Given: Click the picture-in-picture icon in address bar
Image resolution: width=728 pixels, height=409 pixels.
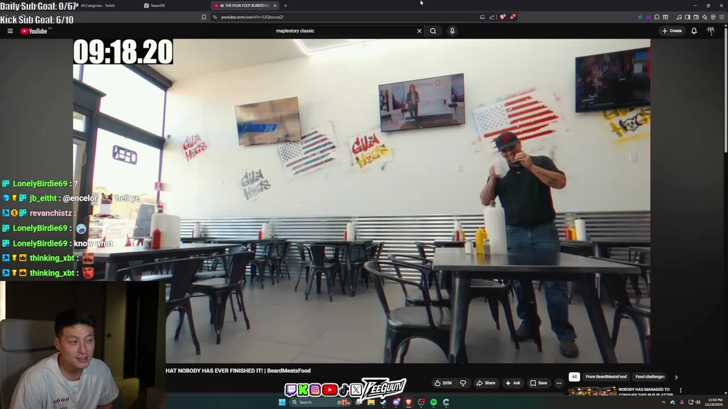Looking at the screenshot, I should click(x=482, y=17).
